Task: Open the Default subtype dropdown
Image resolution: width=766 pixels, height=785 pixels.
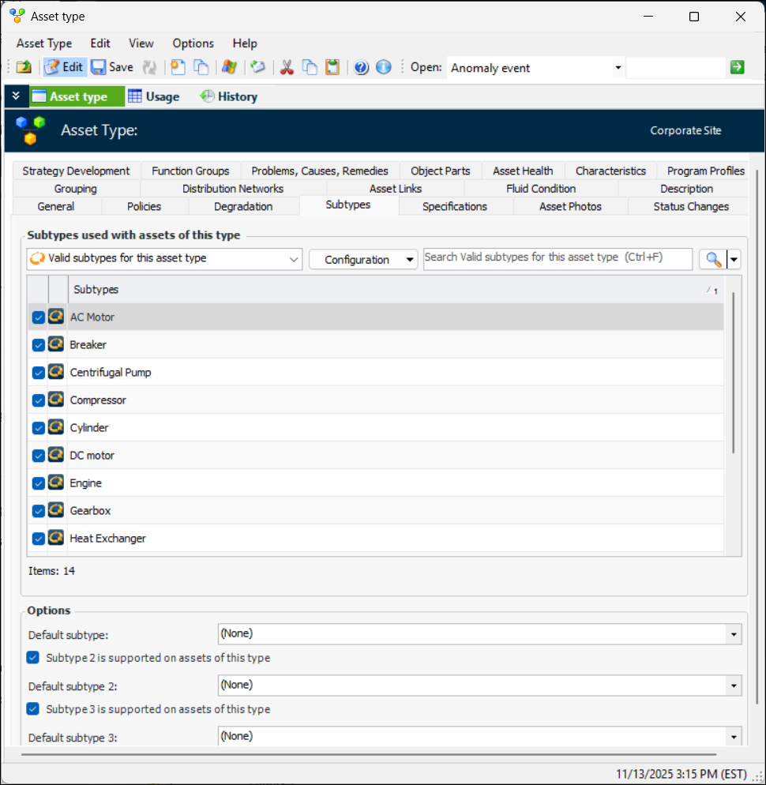Action: coord(734,634)
